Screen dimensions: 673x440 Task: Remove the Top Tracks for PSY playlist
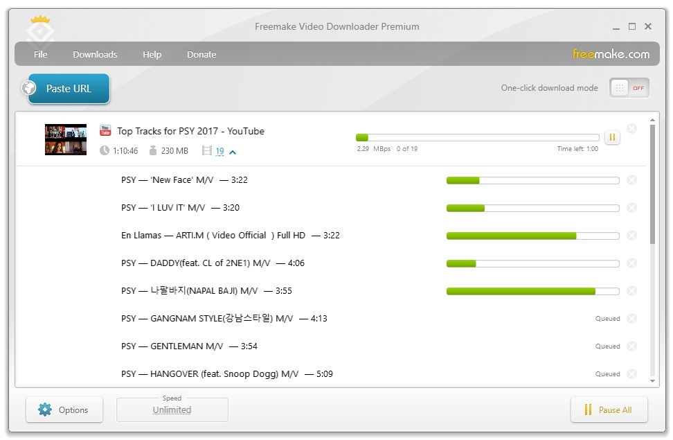point(631,128)
